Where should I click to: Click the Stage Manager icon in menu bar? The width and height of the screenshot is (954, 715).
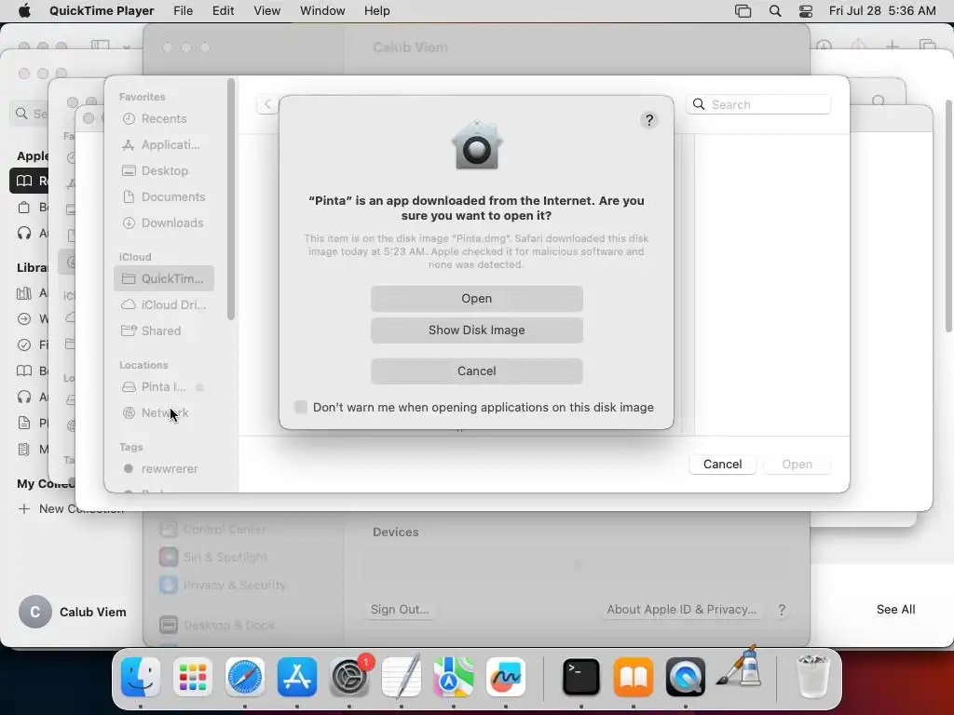point(743,11)
